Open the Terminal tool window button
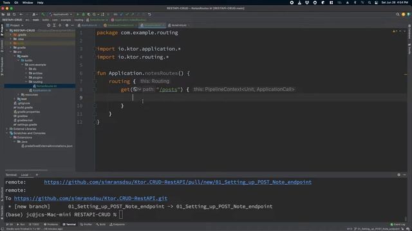The width and height of the screenshot is (412, 231). (x=70, y=225)
